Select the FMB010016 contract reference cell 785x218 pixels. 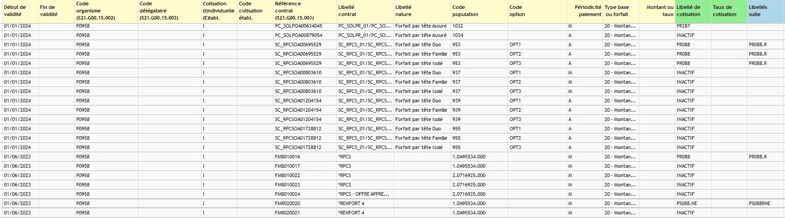click(x=305, y=157)
